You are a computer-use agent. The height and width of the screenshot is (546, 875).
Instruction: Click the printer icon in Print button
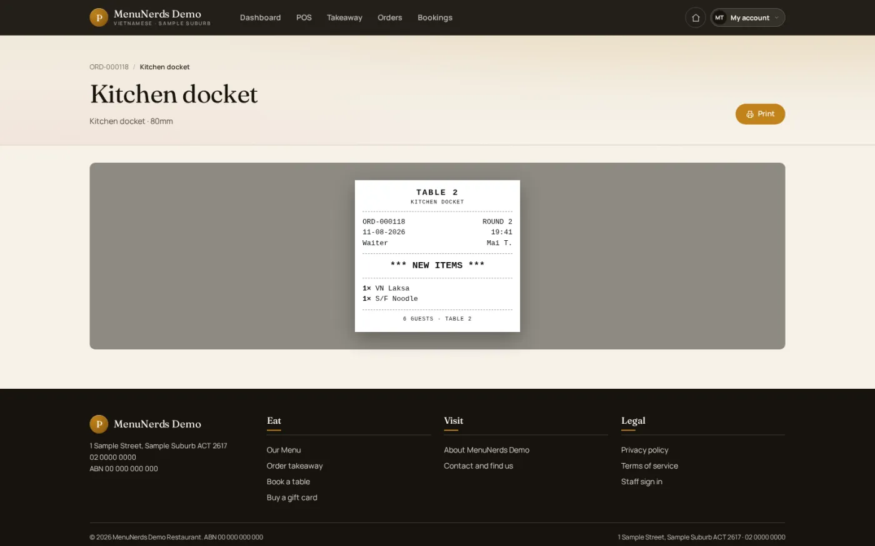[750, 114]
